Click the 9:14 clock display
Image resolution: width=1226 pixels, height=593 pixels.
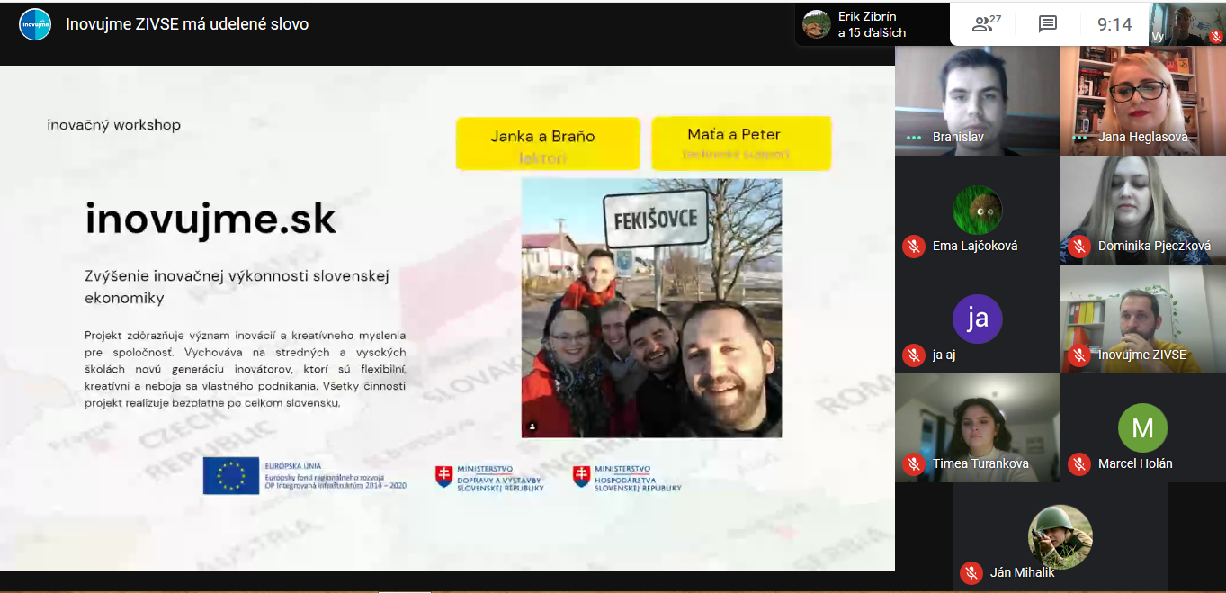(1114, 24)
